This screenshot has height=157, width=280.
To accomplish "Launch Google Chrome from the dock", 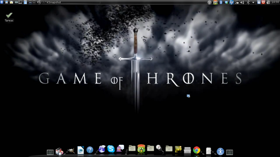I will (x=197, y=150).
